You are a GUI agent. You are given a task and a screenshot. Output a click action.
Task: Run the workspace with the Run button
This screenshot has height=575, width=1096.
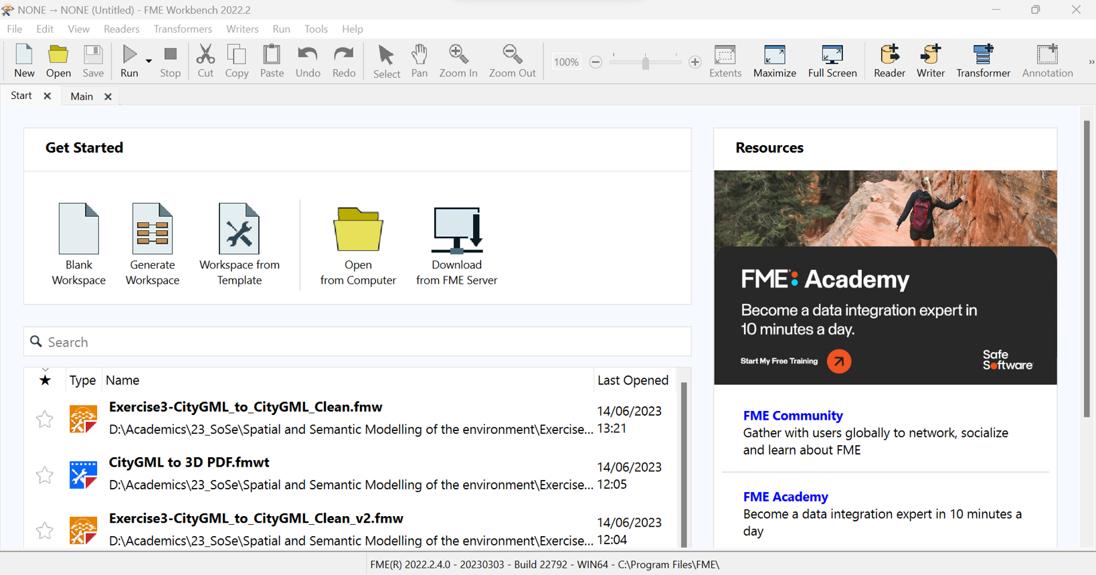[x=130, y=61]
